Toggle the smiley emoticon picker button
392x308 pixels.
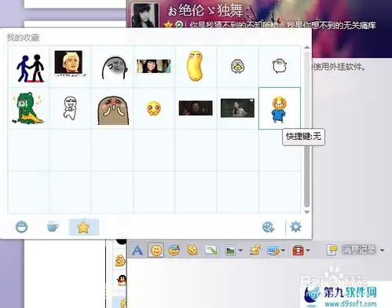pos(156,250)
